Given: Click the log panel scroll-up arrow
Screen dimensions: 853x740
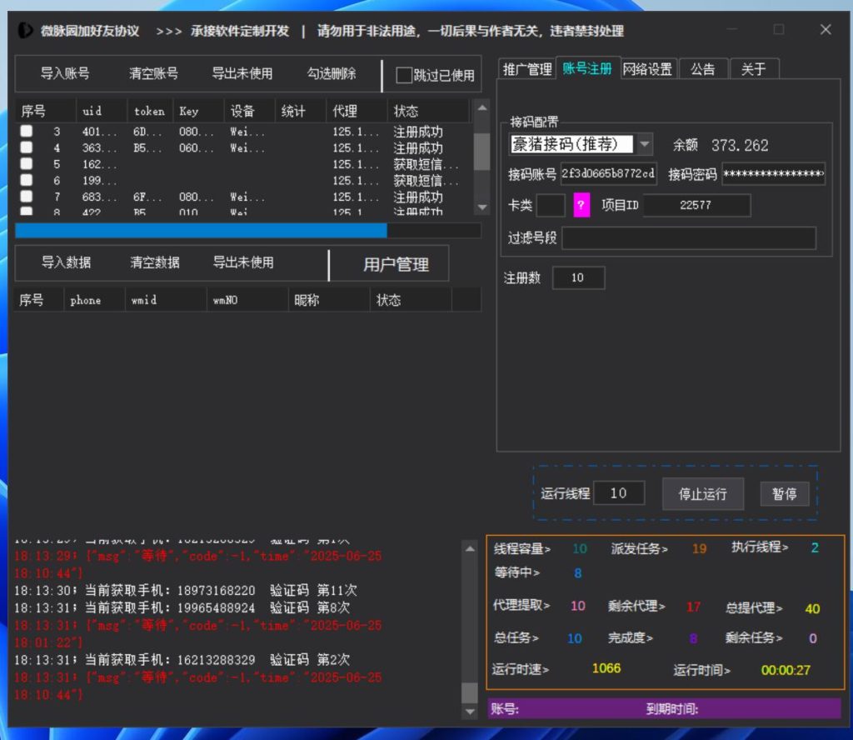Looking at the screenshot, I should click(470, 546).
